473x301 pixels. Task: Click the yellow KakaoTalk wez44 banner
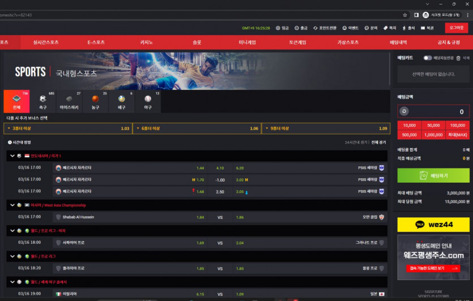click(x=433, y=225)
